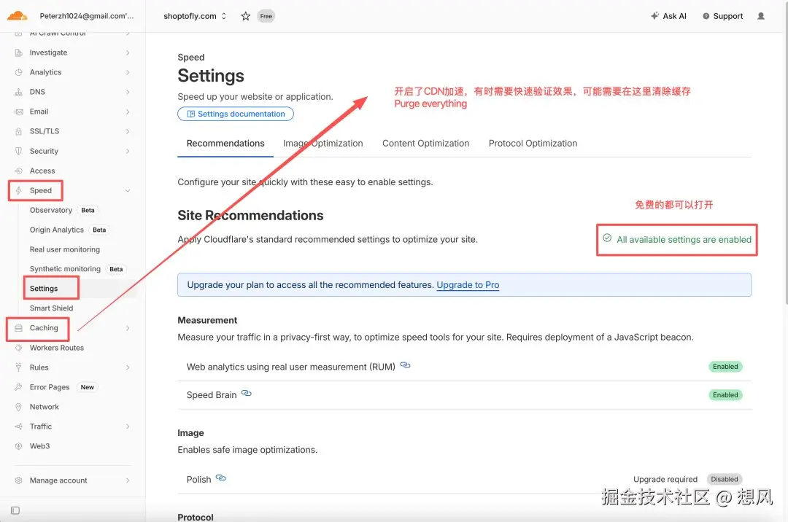The height and width of the screenshot is (522, 788).
Task: Click link icon next to Web analytics RUM
Action: point(405,365)
